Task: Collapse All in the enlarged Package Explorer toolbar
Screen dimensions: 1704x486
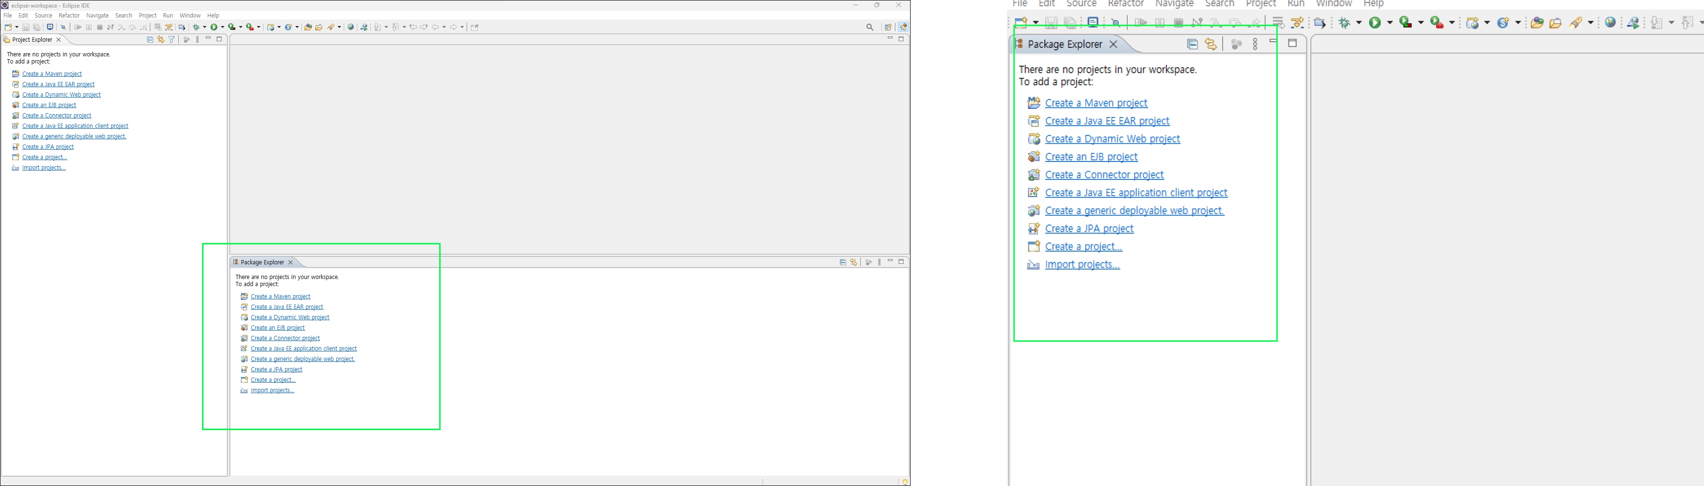Action: (x=1192, y=44)
